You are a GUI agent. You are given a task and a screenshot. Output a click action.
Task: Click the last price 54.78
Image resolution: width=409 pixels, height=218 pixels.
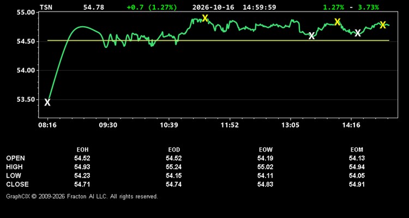point(94,7)
